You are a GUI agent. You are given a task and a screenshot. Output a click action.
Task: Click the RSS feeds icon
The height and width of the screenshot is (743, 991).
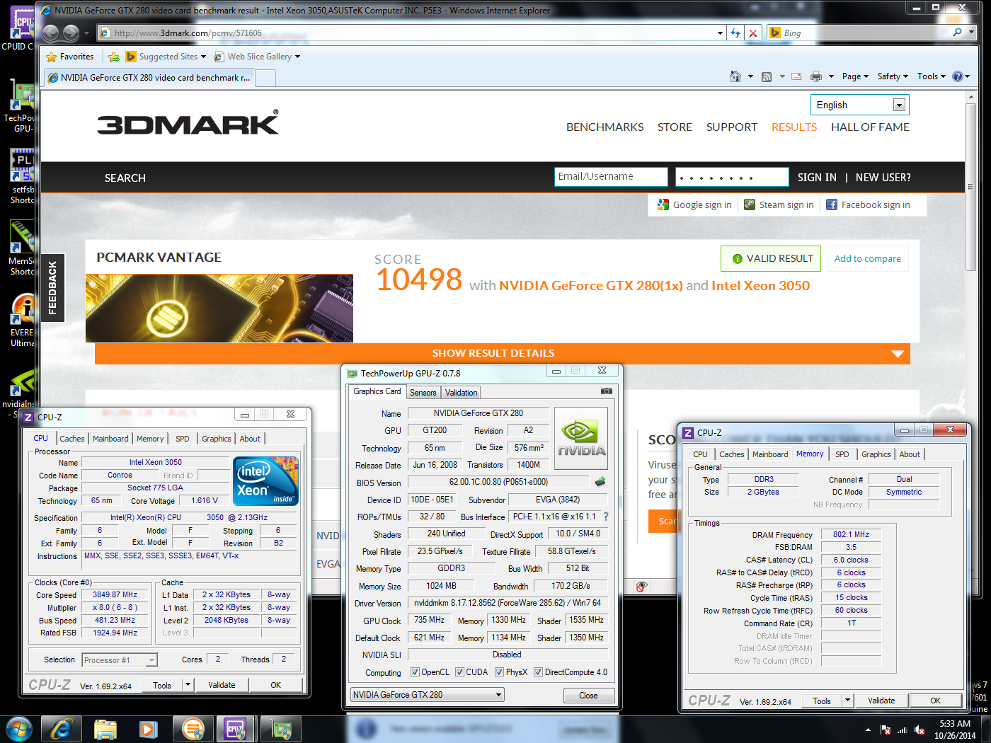[767, 76]
